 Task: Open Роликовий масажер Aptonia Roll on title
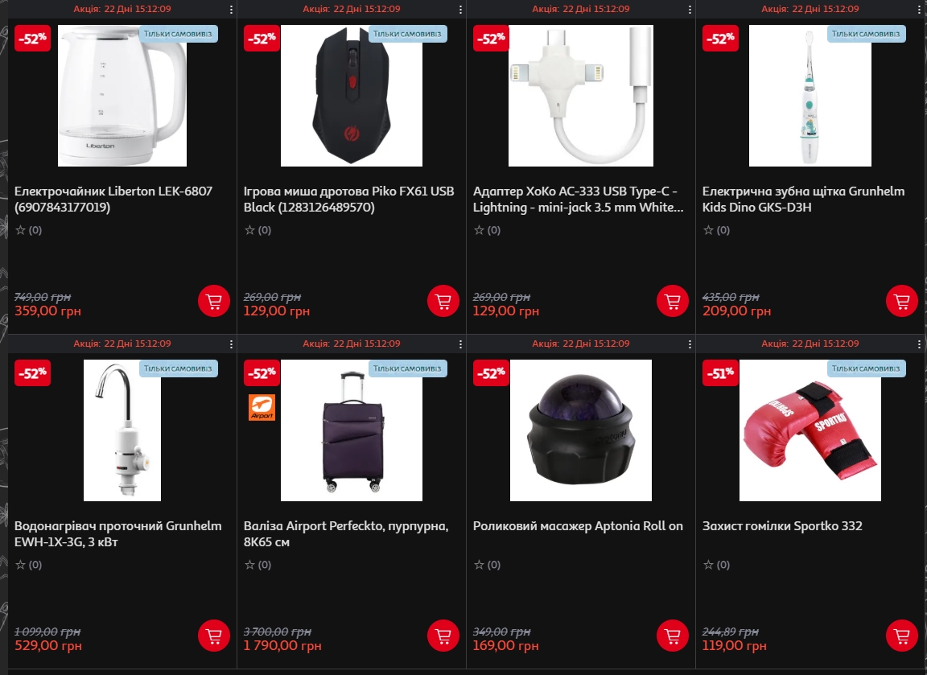click(578, 526)
